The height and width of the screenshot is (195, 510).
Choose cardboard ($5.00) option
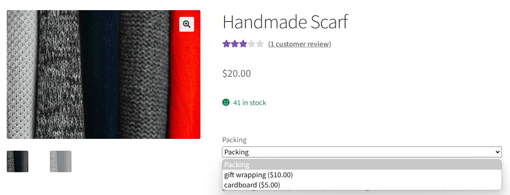tap(252, 185)
